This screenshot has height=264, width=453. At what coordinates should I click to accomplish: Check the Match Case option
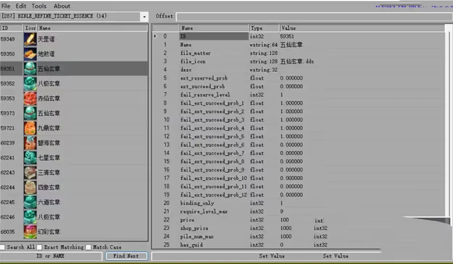click(88, 247)
